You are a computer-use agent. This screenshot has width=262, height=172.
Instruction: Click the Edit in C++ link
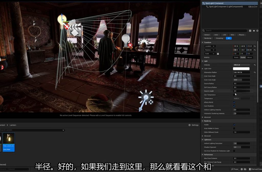click(253, 7)
